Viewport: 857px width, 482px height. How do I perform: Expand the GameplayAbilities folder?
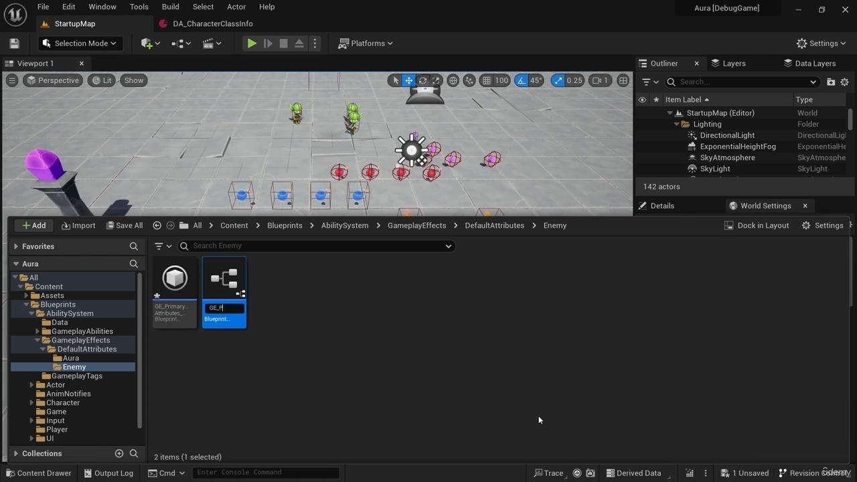pos(37,331)
